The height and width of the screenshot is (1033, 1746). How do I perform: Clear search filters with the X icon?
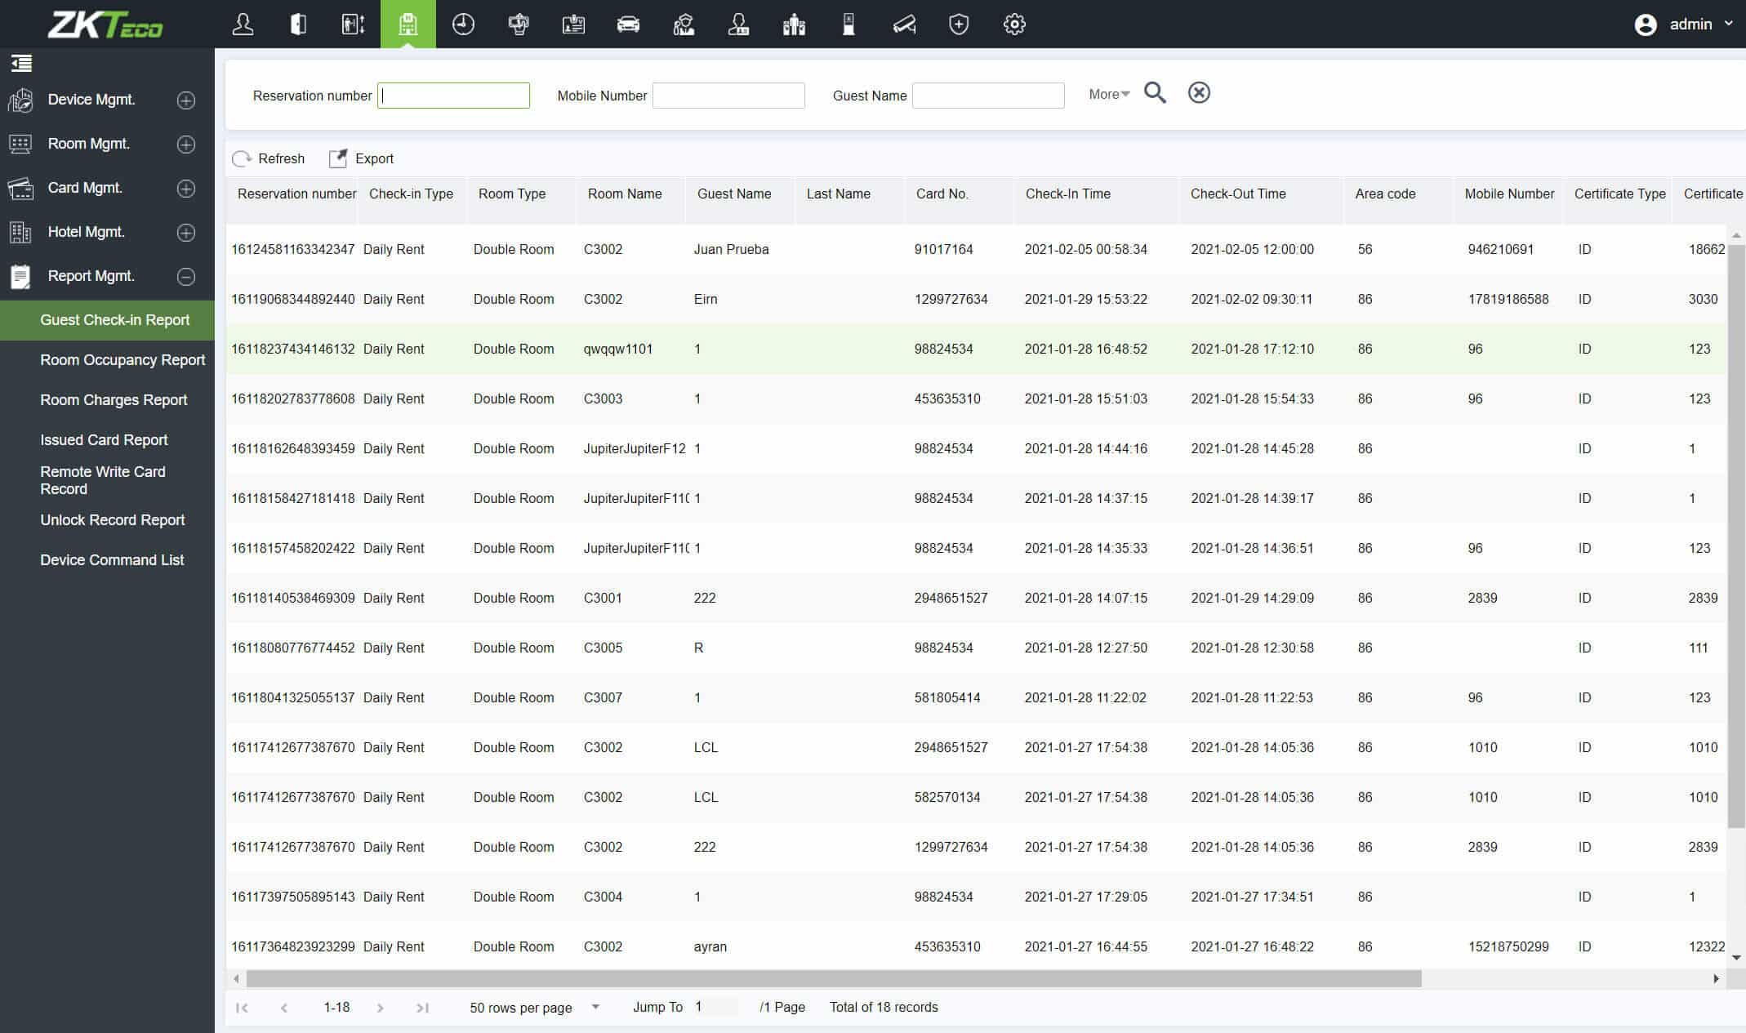pos(1199,93)
